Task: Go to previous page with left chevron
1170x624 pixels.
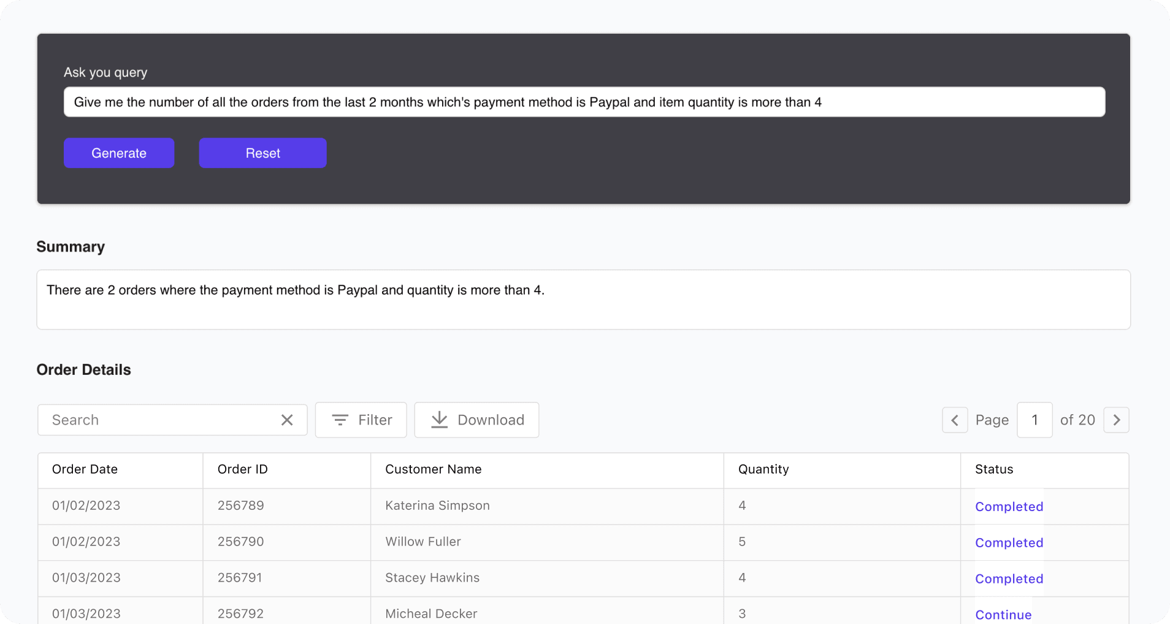Action: coord(955,420)
